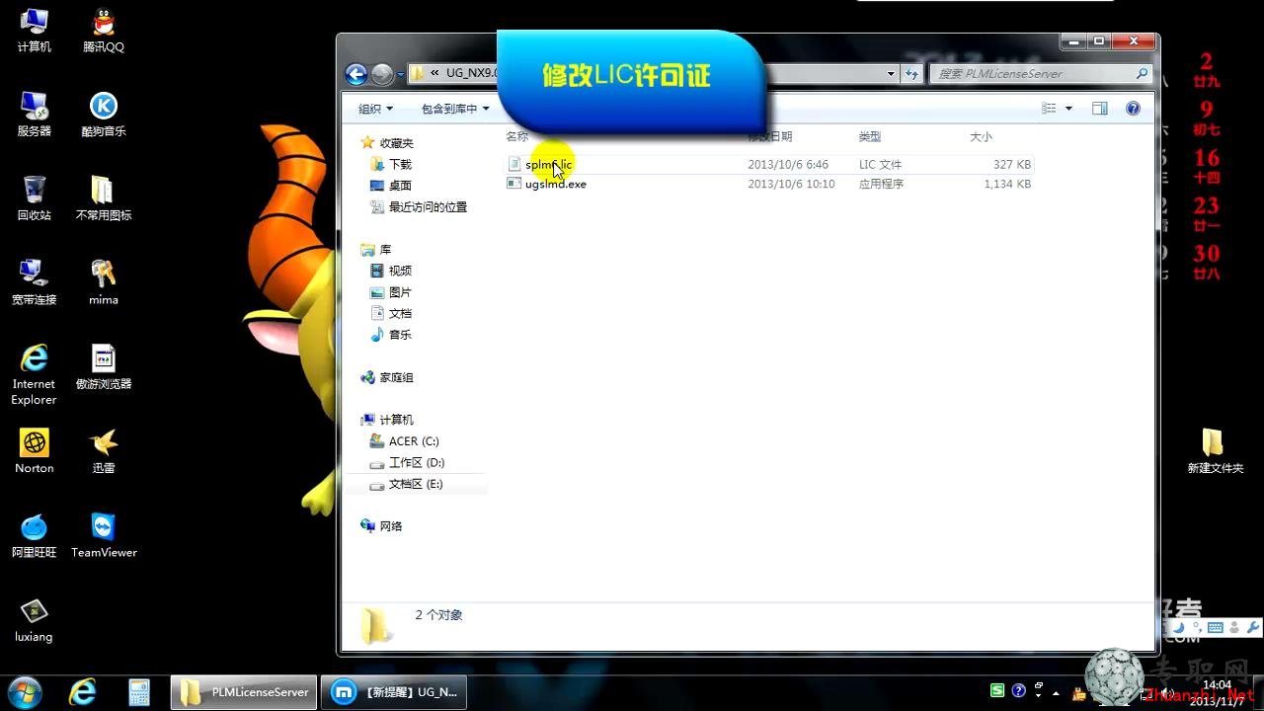The width and height of the screenshot is (1264, 711).
Task: Open Explorer help button
Action: coord(1133,109)
